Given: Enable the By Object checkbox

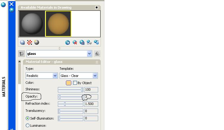Looking at the screenshot, I should pos(75,83).
